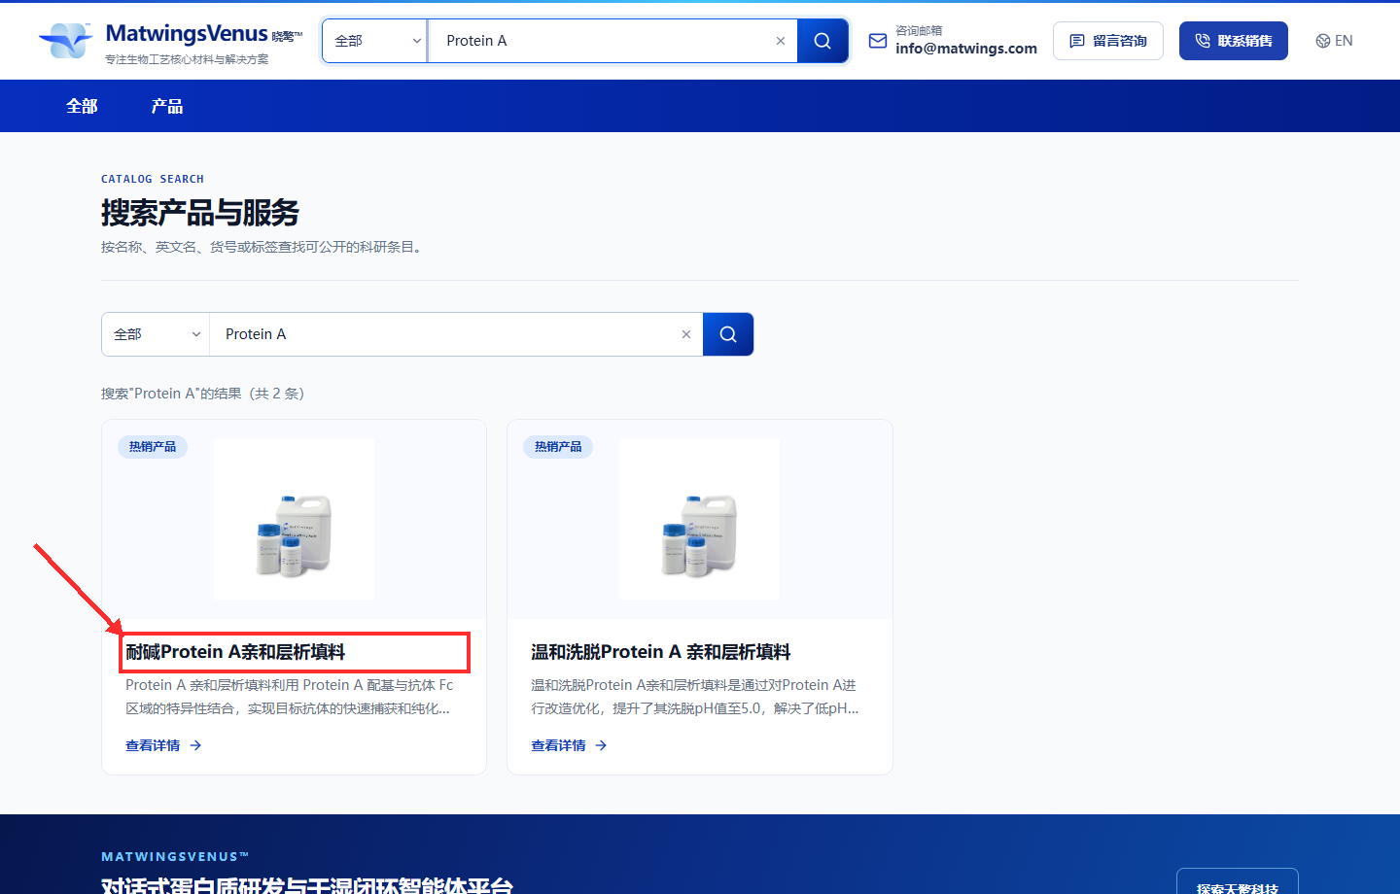
Task: Click the 热销产品 badge on the 温和洗脱 card
Action: click(x=558, y=447)
